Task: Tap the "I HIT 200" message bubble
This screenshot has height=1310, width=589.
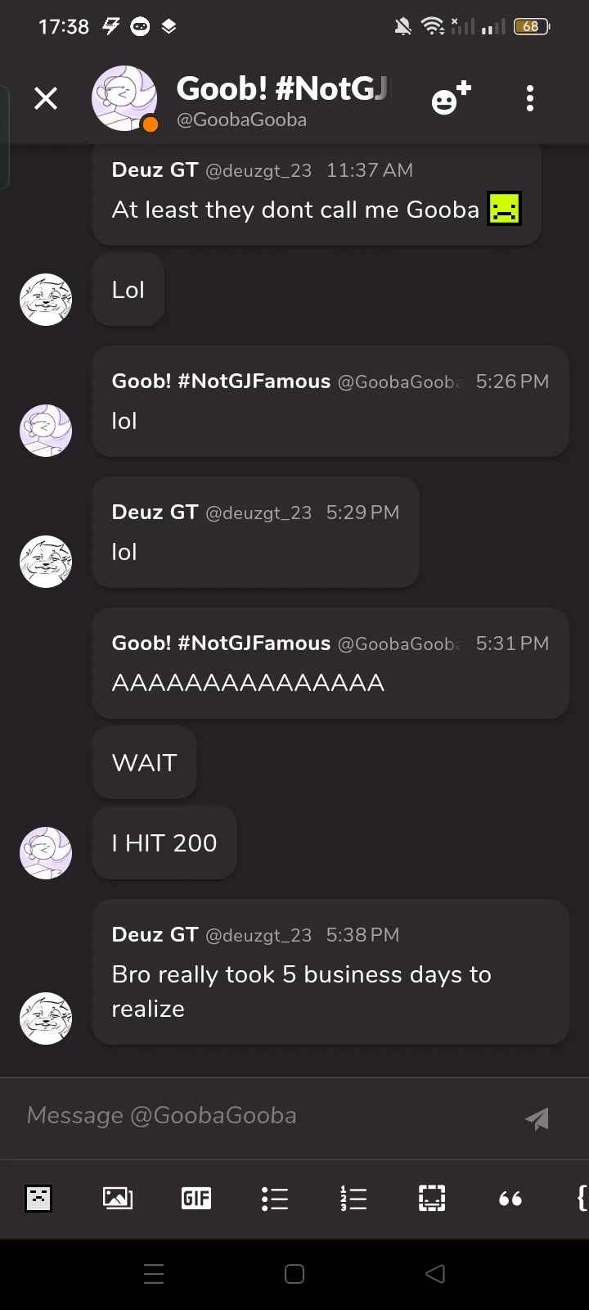Action: [164, 843]
